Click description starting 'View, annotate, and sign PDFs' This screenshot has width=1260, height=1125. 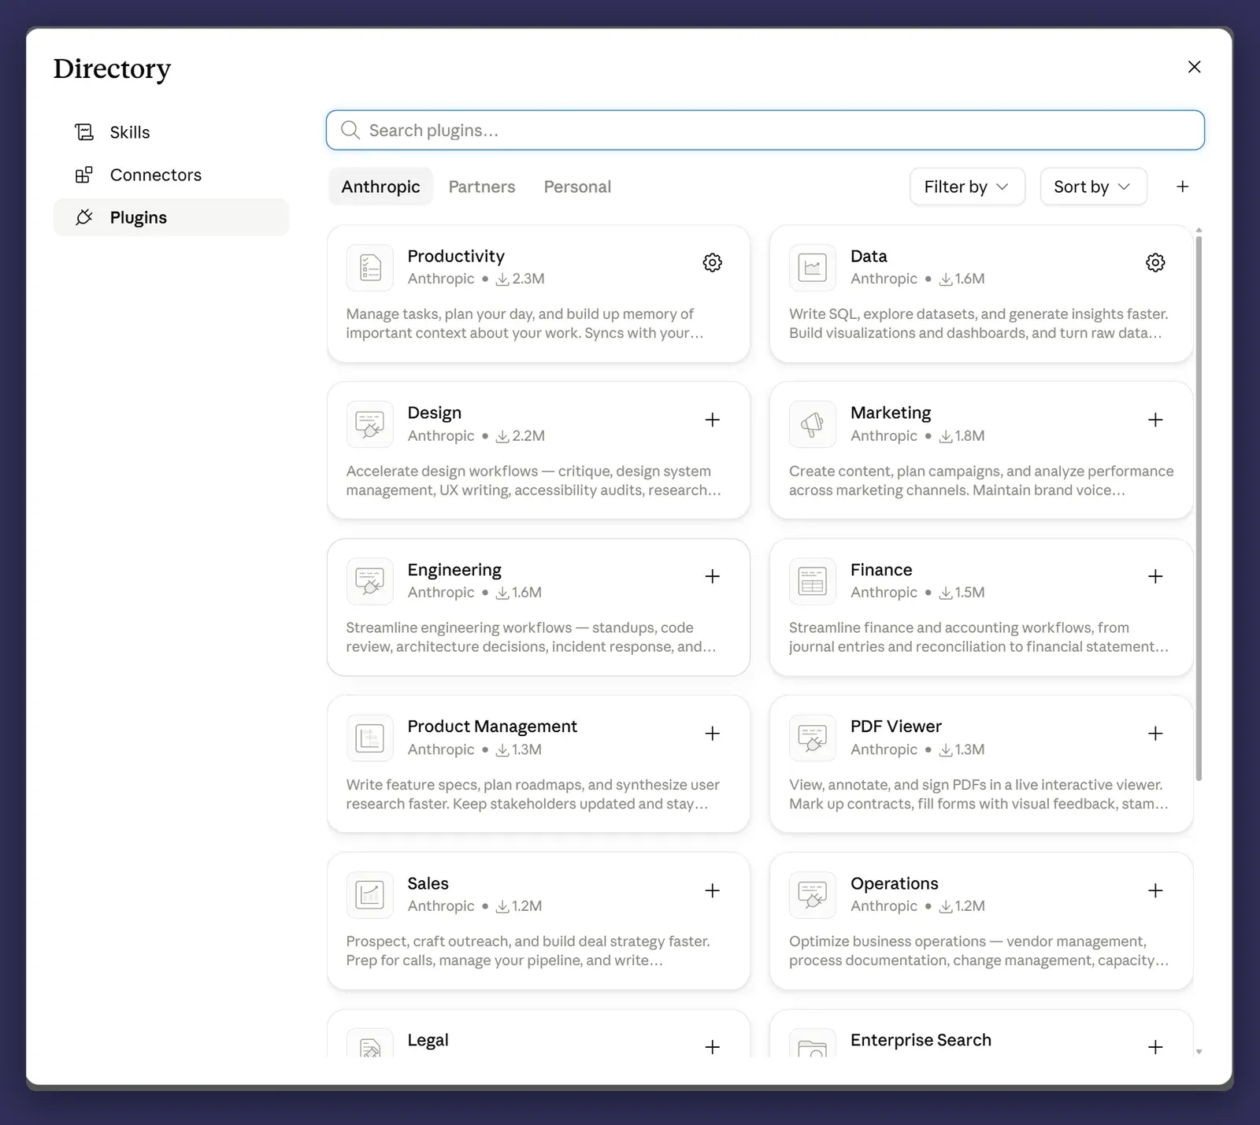[978, 794]
